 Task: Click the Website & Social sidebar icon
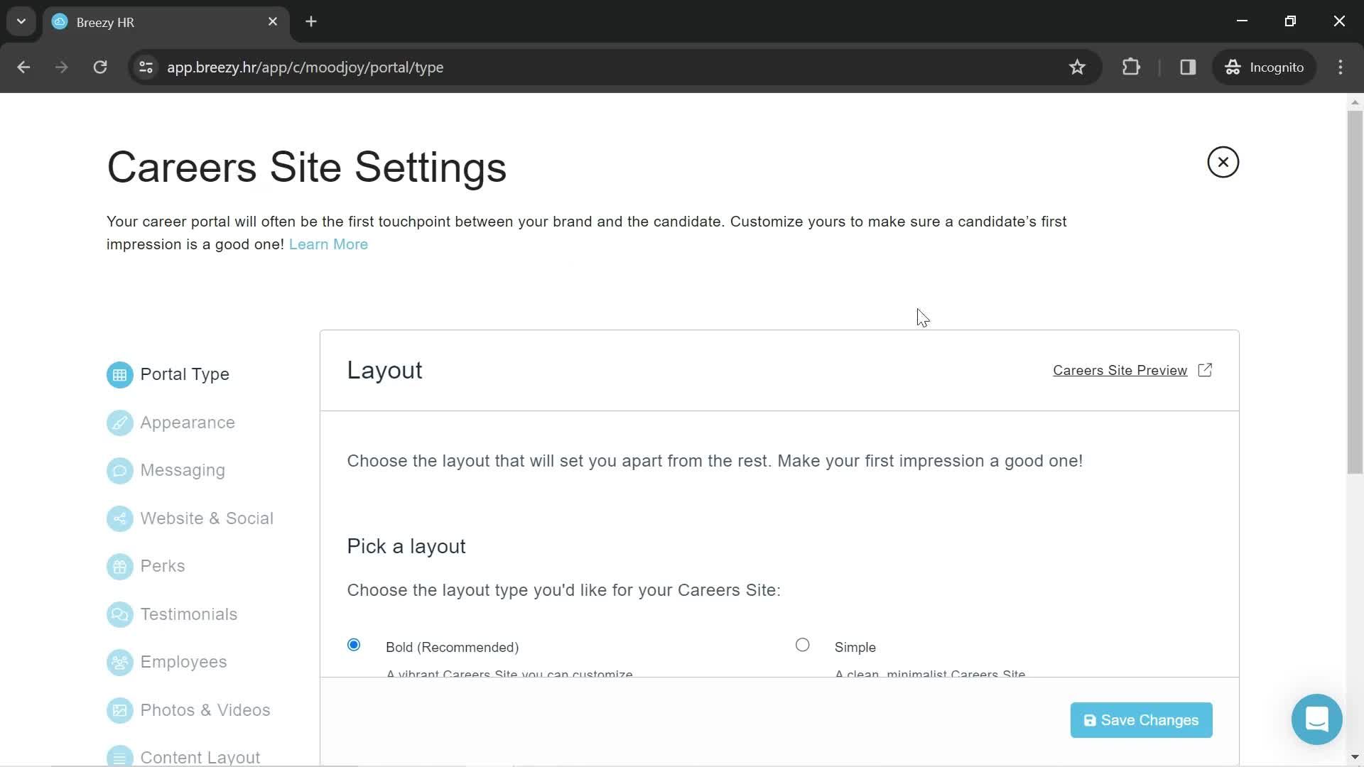point(119,519)
